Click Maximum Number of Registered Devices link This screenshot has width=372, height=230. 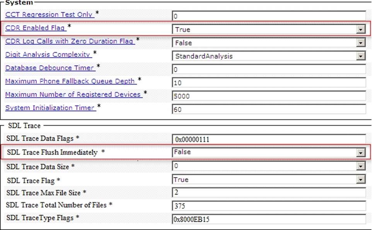pos(73,95)
